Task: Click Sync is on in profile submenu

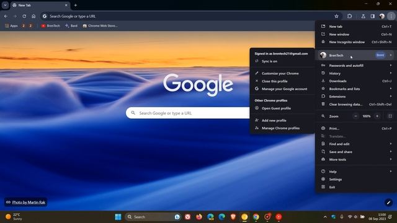Action: pos(282,61)
